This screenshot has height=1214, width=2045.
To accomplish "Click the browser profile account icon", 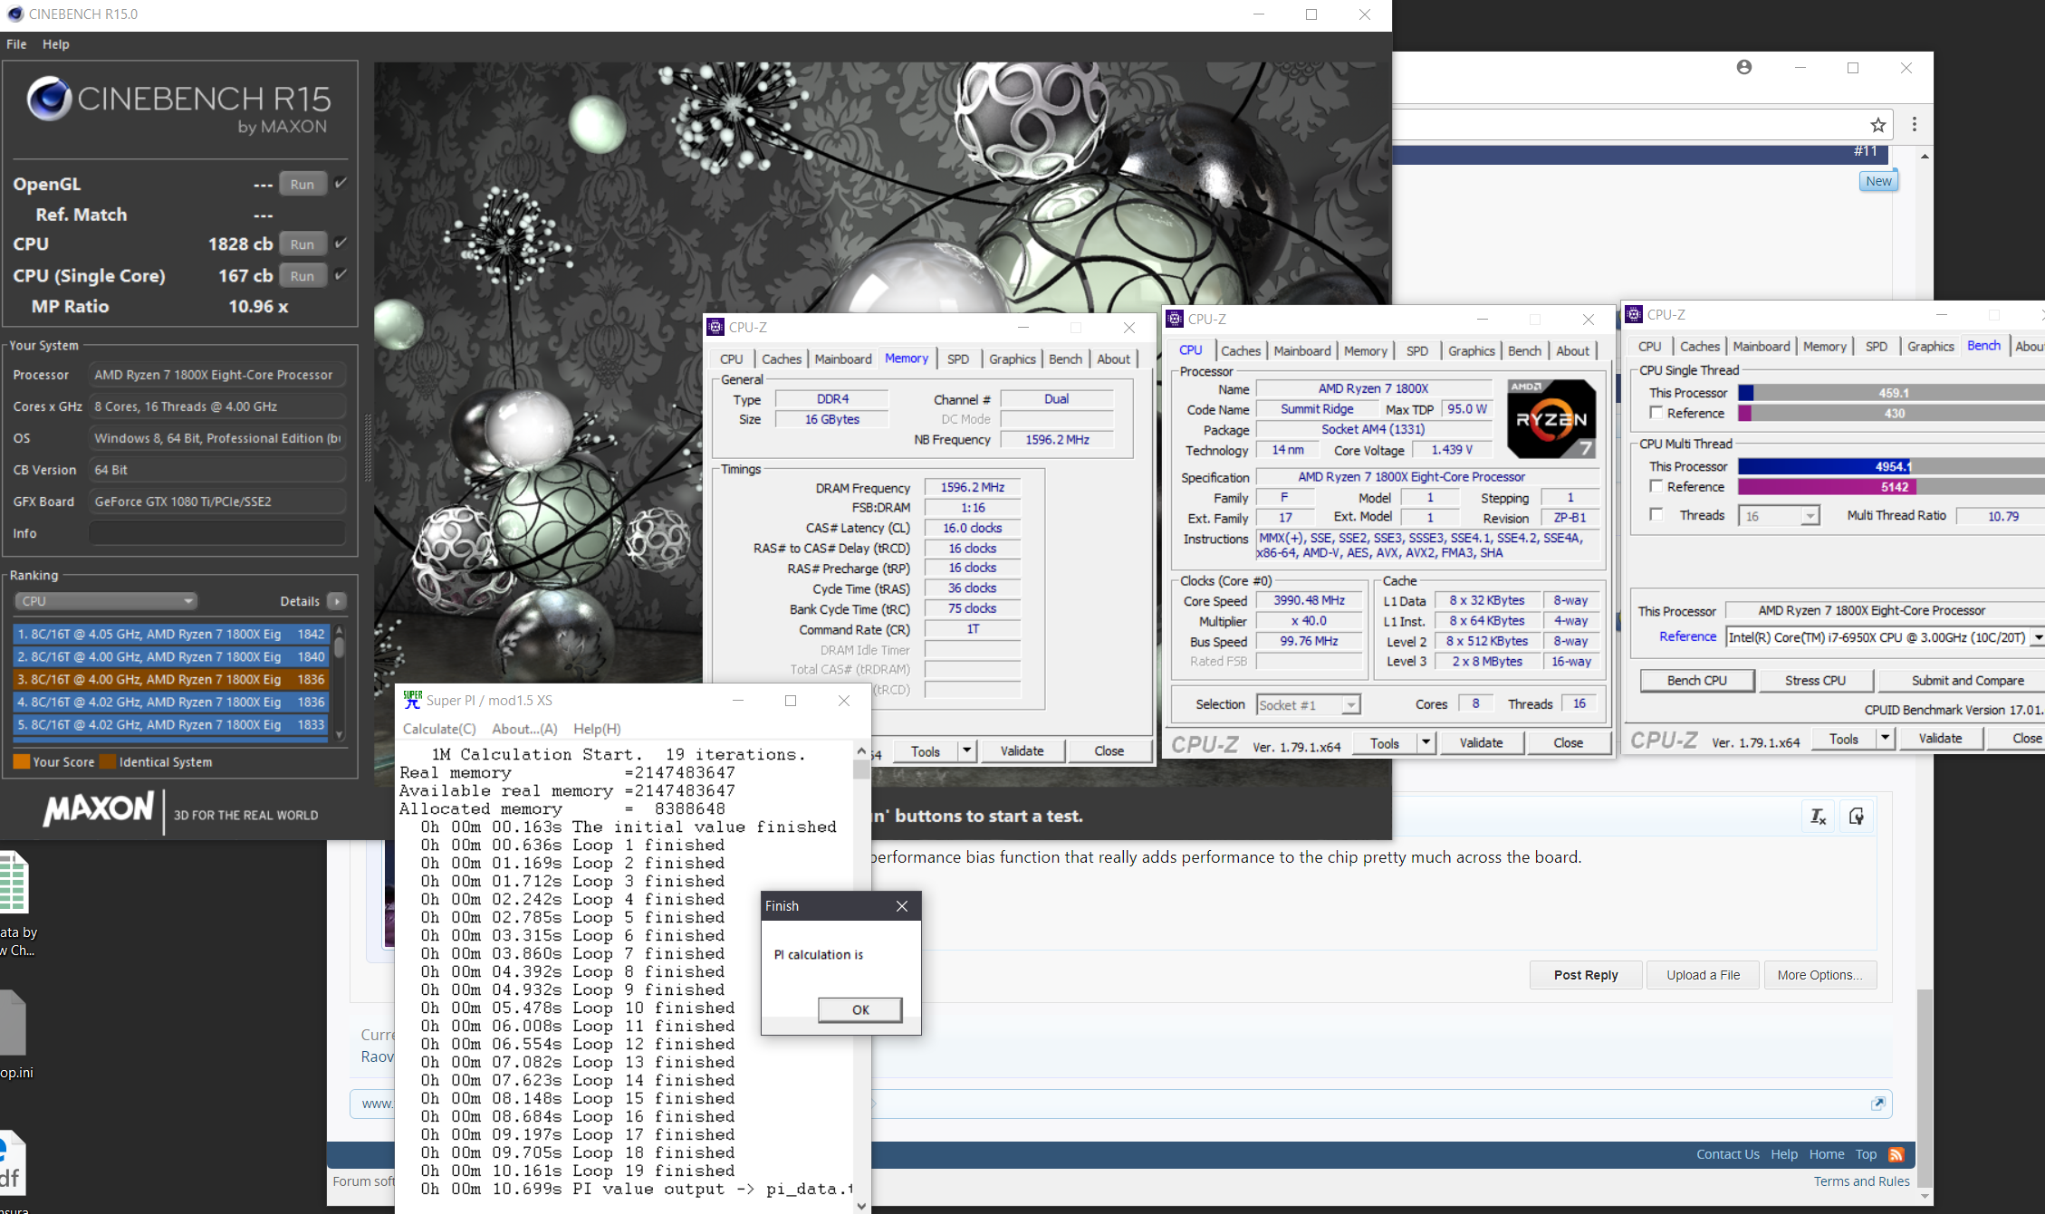I will click(x=1744, y=67).
